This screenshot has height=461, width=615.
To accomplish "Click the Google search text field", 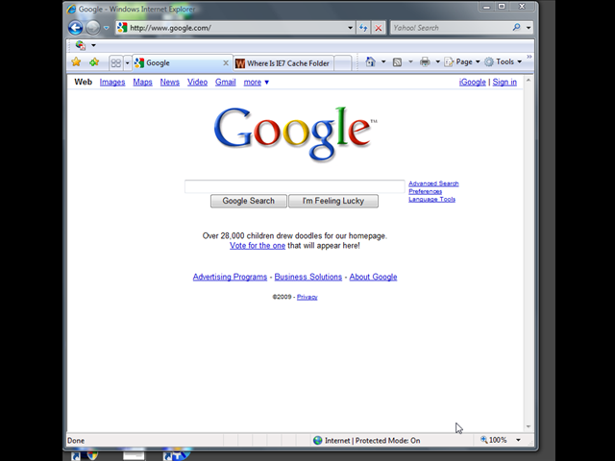I will [295, 186].
